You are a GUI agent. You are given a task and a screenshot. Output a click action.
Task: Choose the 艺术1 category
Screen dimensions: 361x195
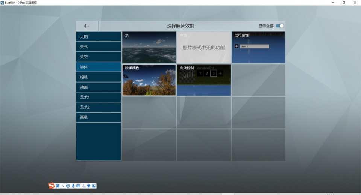click(x=98, y=97)
